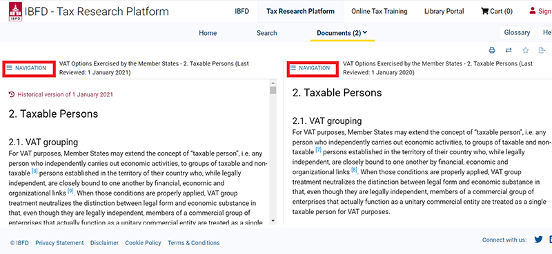Open the shopping Cart (0)
This screenshot has height=254, width=552.
pos(496,11)
